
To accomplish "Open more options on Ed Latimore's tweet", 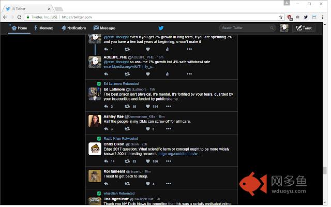I will [169, 106].
